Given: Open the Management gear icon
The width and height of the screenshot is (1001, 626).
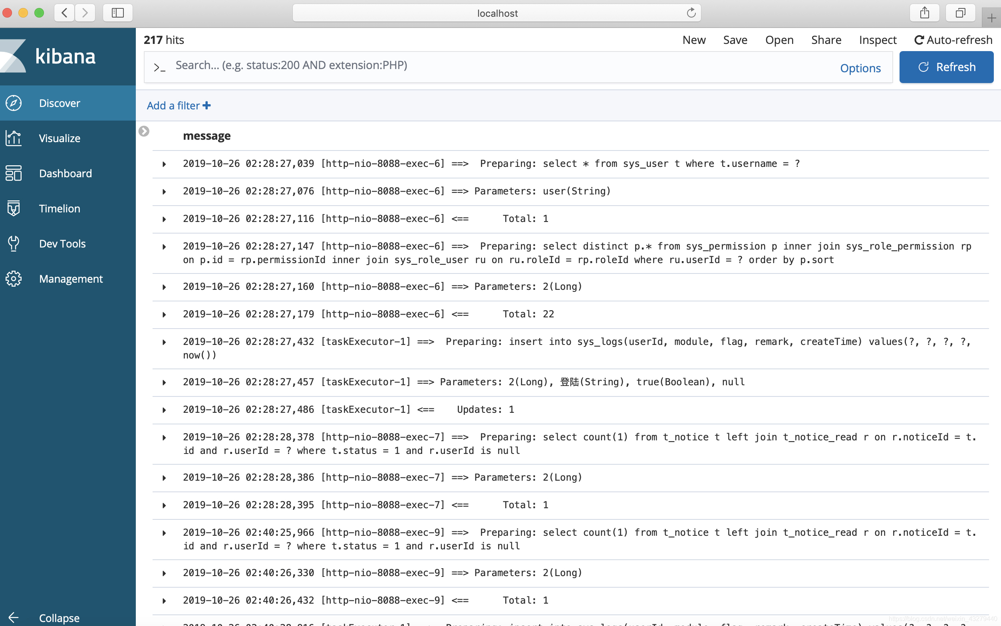Looking at the screenshot, I should [x=14, y=279].
